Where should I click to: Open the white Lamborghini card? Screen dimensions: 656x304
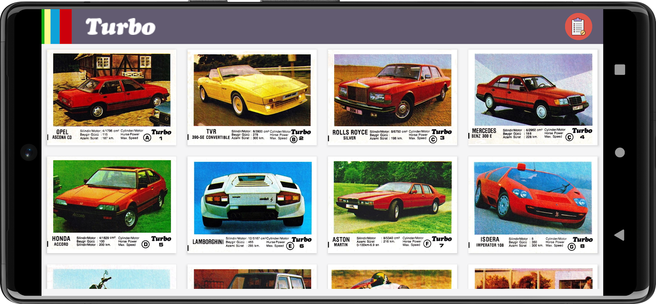pyautogui.click(x=252, y=205)
